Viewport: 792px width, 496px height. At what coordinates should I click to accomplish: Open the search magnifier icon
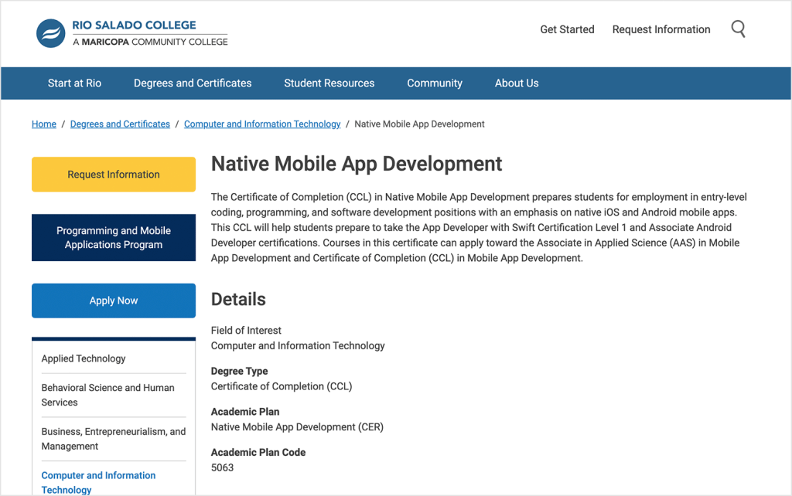point(738,29)
